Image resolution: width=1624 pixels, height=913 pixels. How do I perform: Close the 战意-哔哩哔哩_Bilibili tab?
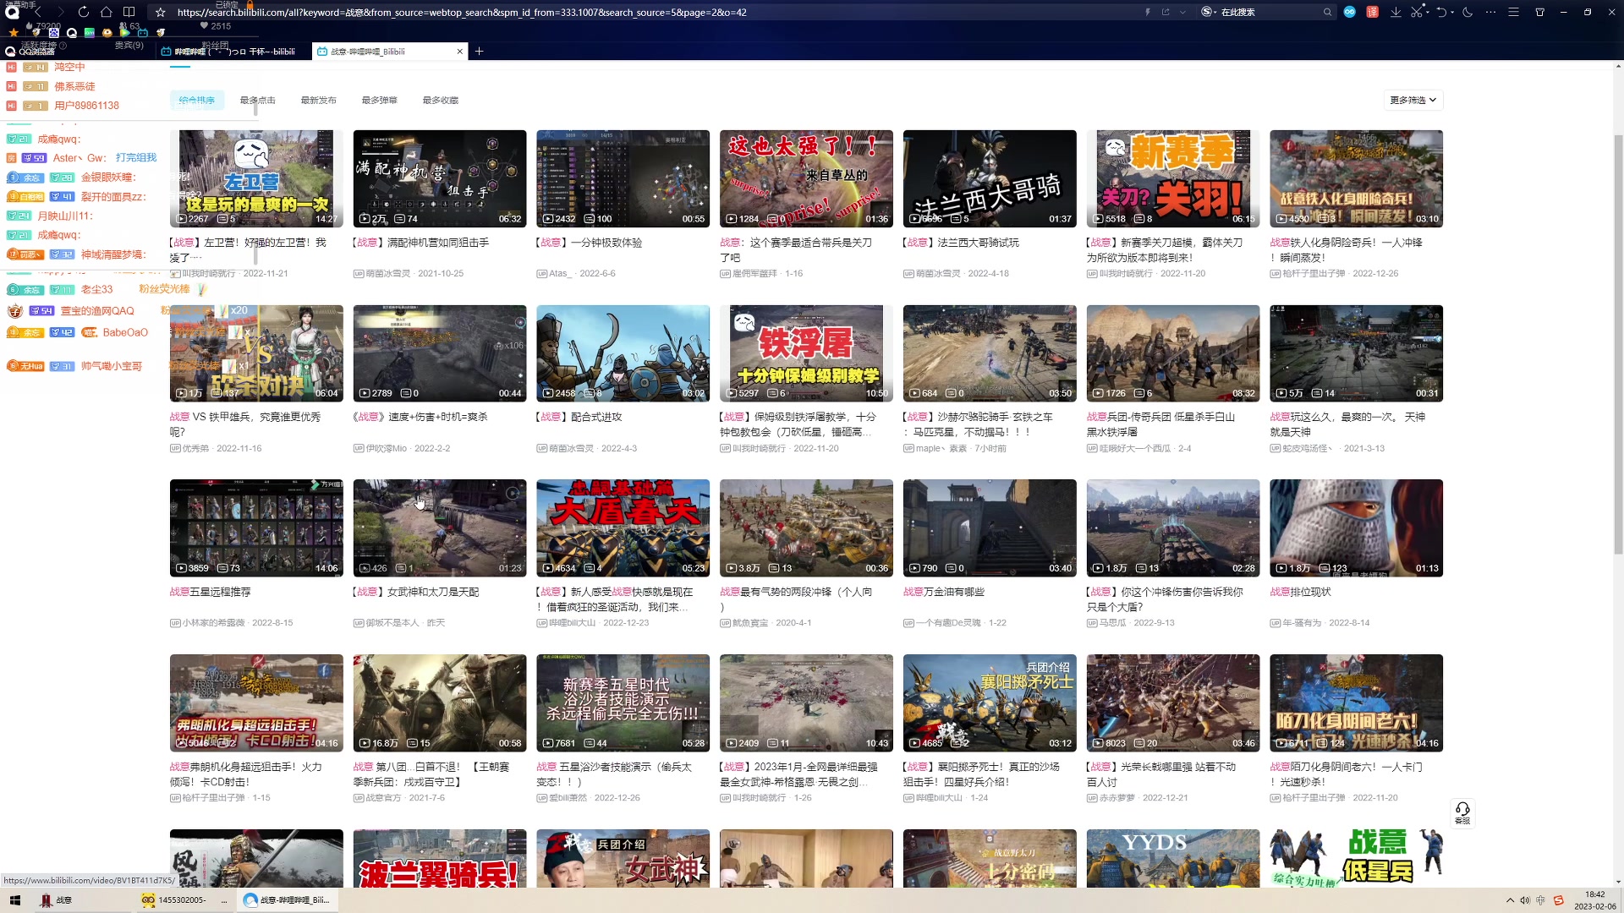[460, 52]
